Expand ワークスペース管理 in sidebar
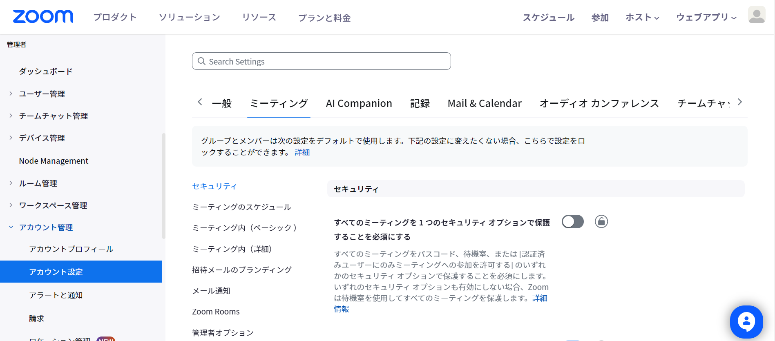This screenshot has width=775, height=341. pyautogui.click(x=11, y=205)
